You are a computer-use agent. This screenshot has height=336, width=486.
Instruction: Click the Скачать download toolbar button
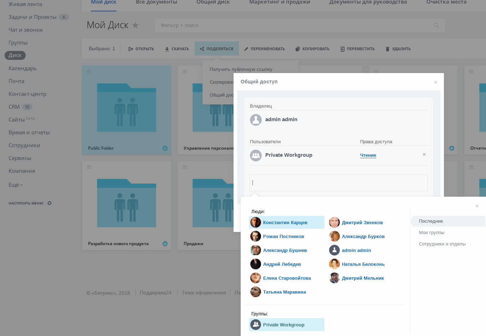177,49
